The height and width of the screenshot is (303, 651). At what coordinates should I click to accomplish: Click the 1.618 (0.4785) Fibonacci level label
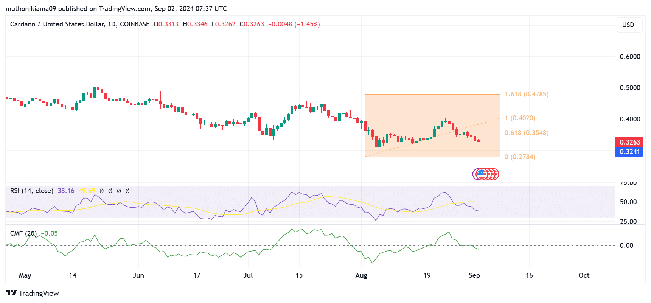(526, 94)
